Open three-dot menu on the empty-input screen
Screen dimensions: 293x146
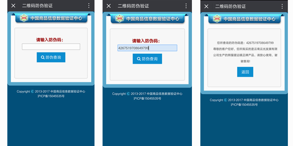[89, 6]
